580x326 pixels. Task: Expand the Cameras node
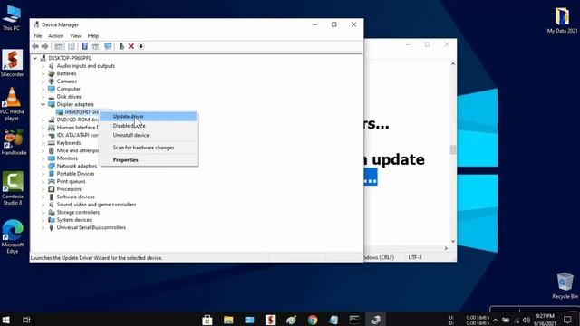click(43, 81)
